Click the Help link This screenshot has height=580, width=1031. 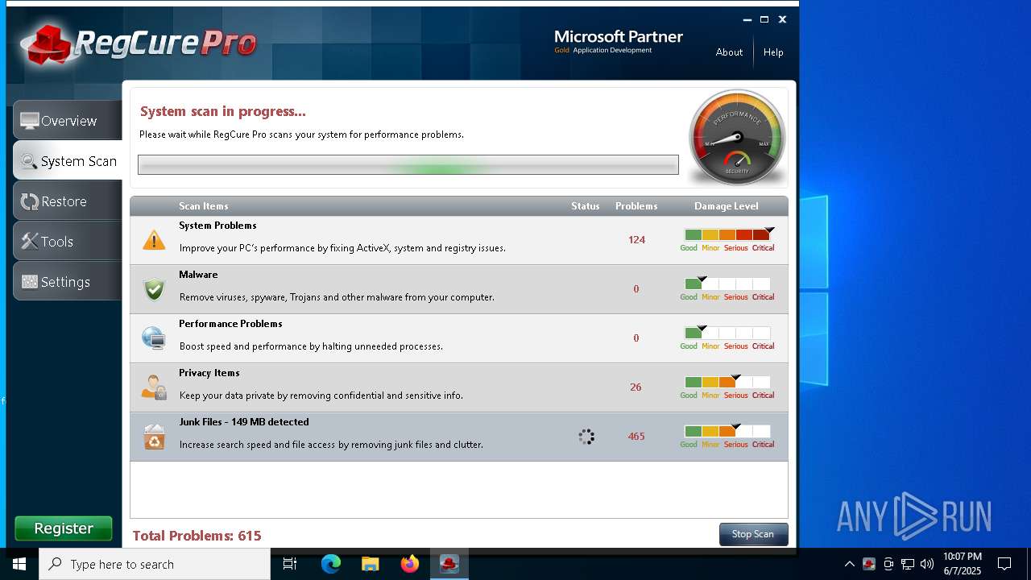point(773,52)
